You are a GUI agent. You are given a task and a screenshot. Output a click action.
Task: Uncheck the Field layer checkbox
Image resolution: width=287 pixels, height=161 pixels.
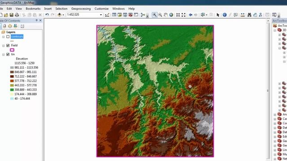(x=8, y=46)
